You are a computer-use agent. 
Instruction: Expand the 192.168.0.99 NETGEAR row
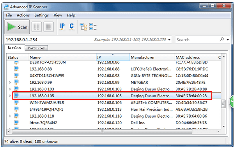(x=10, y=82)
